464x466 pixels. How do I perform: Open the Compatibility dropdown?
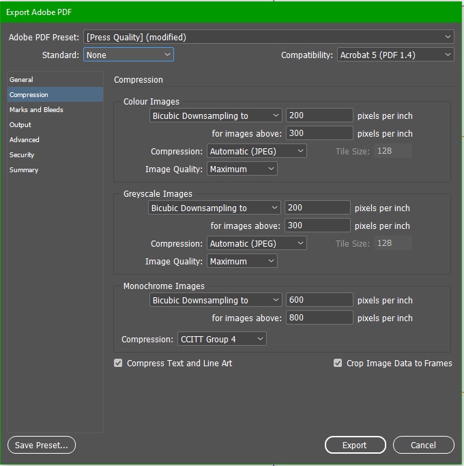click(x=396, y=55)
